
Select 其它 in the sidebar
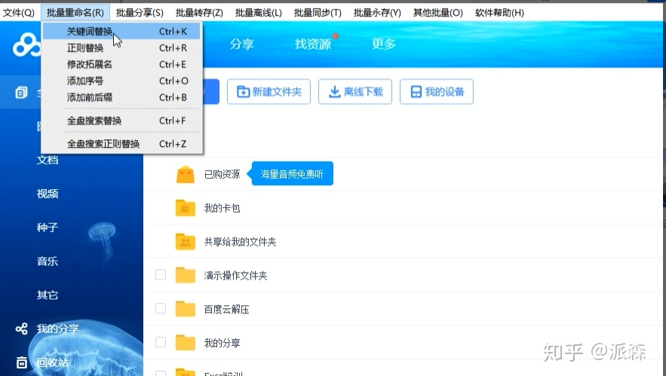(x=48, y=295)
